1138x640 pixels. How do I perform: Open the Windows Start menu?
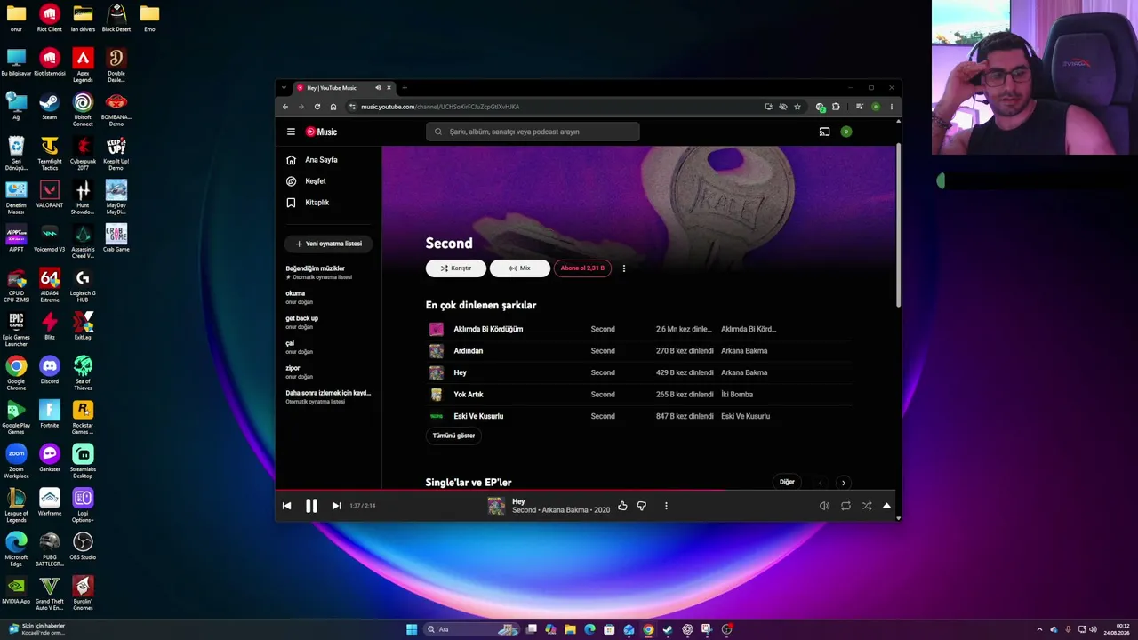(x=412, y=629)
